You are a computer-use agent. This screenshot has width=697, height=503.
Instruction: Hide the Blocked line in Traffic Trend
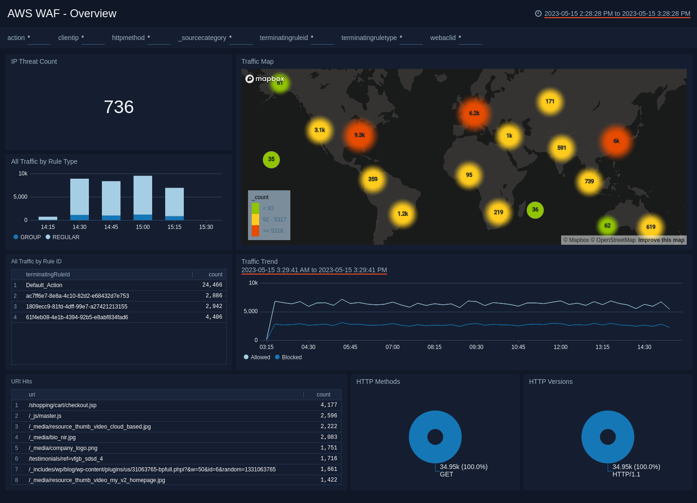[x=288, y=357]
